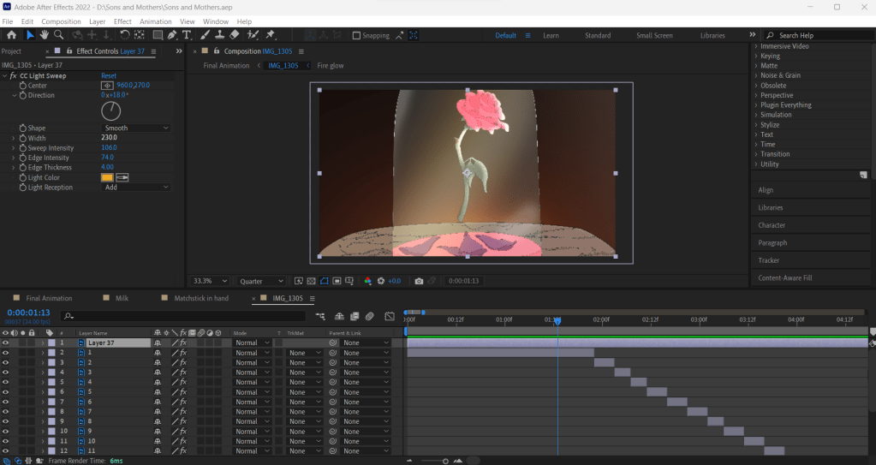The width and height of the screenshot is (876, 465).
Task: Hide Layer 37 using eye icon
Action: point(5,343)
